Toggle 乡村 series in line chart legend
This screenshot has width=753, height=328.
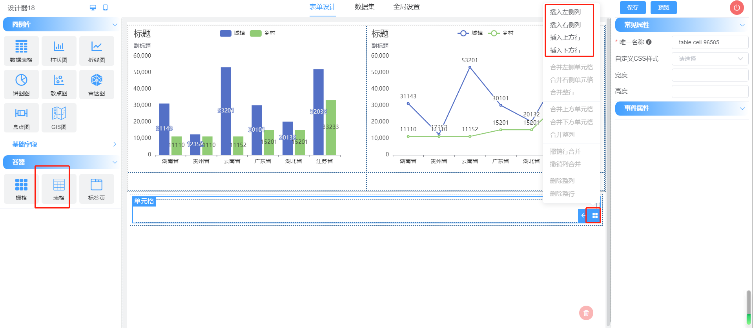pyautogui.click(x=501, y=33)
